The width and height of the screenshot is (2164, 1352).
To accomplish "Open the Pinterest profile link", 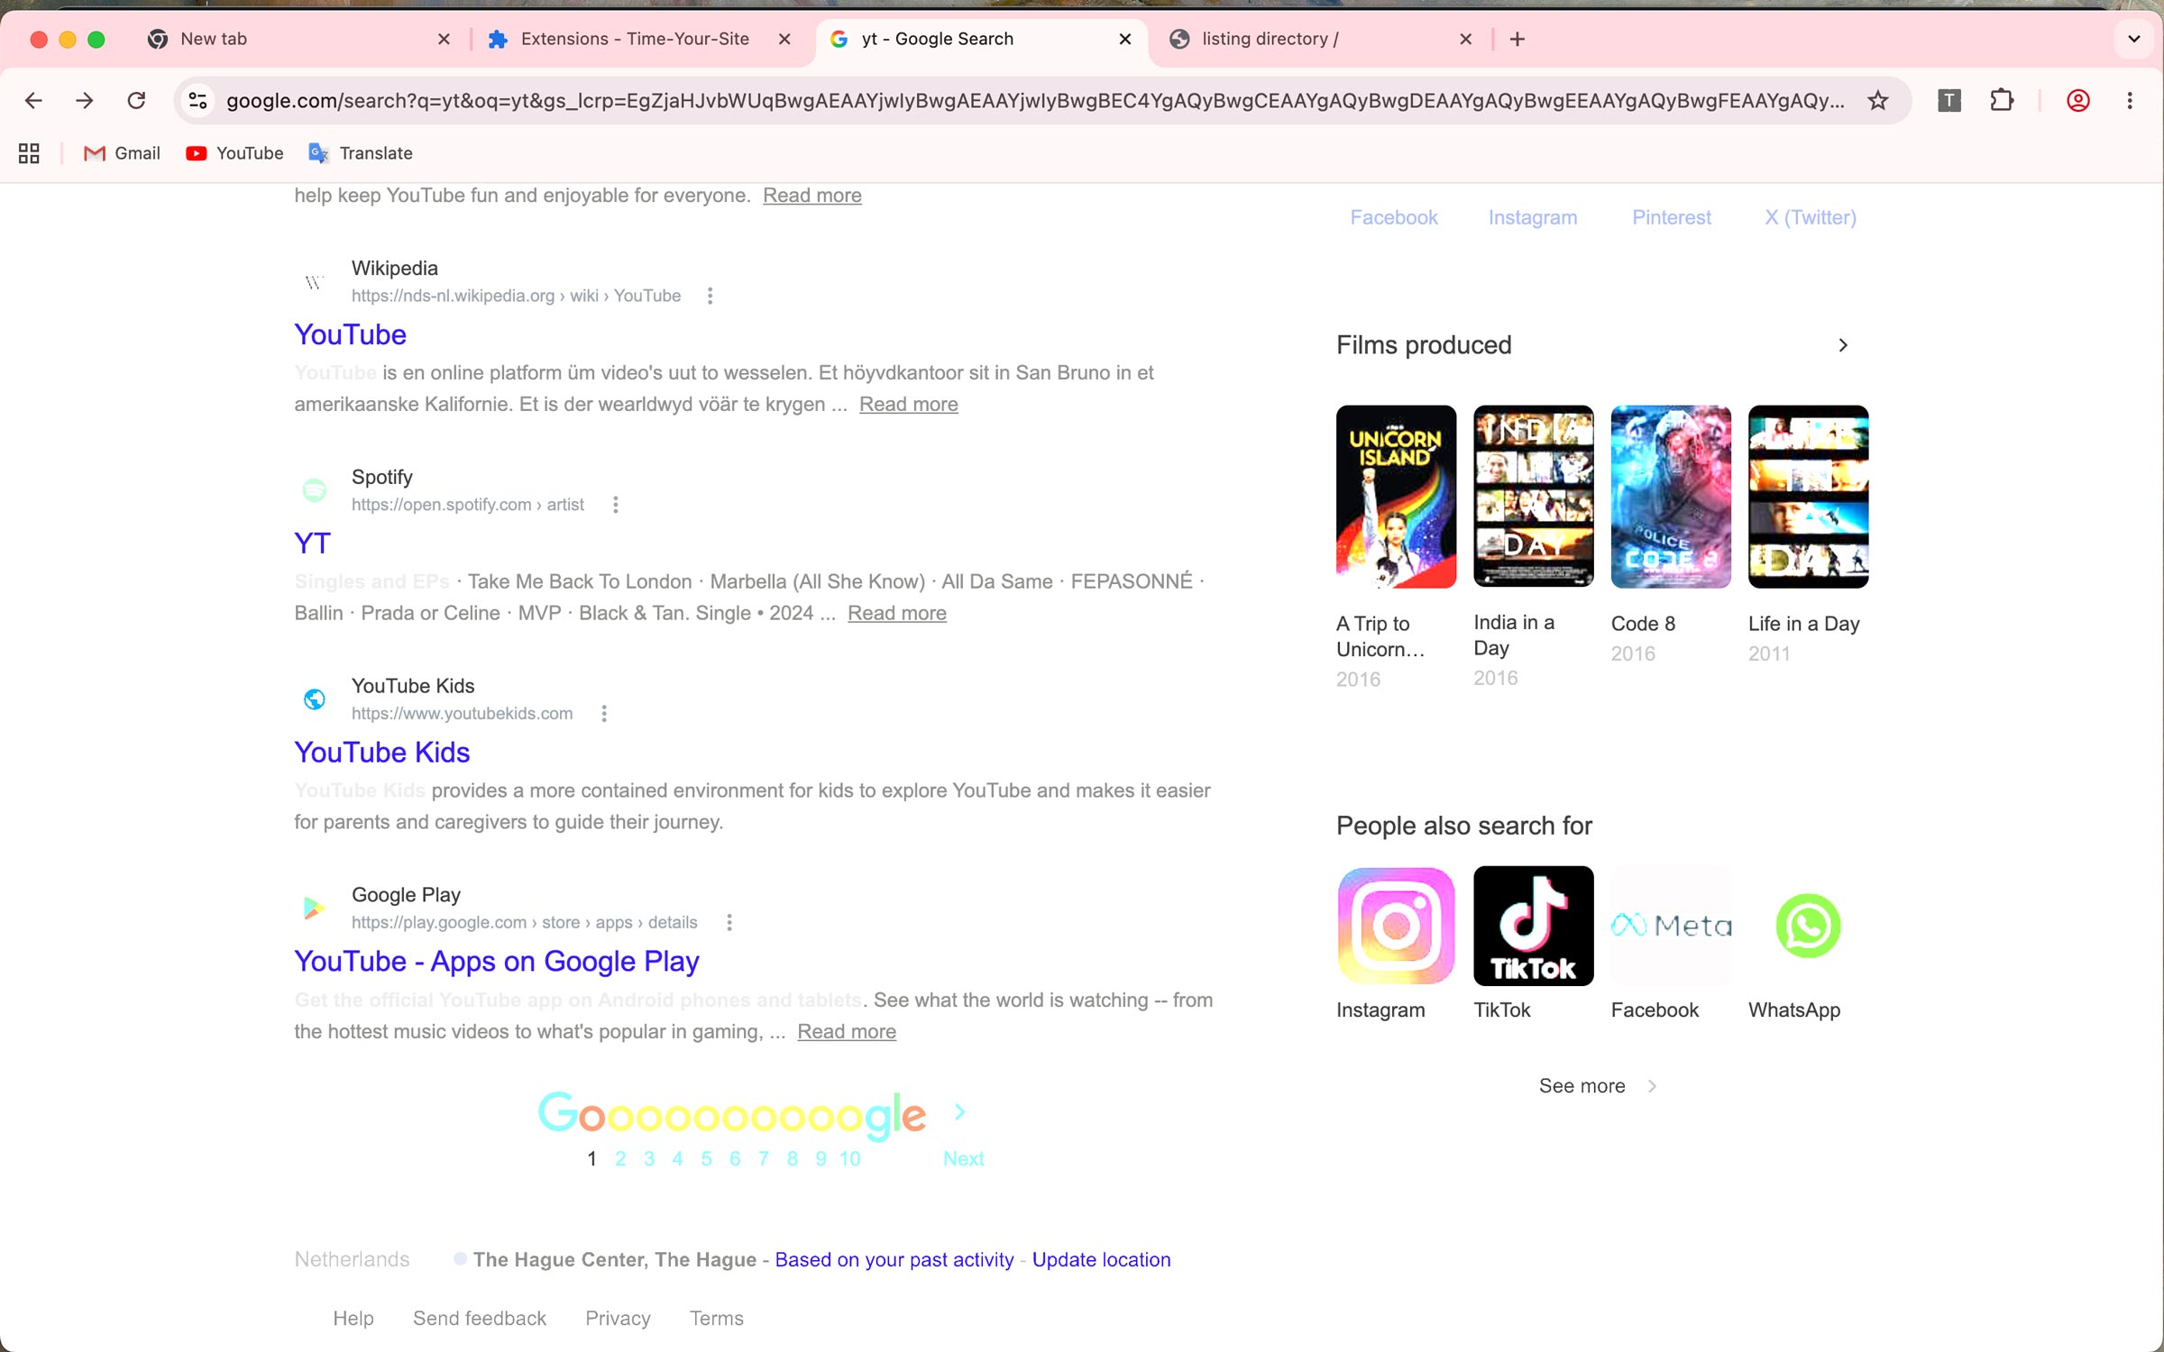I will (x=1671, y=217).
